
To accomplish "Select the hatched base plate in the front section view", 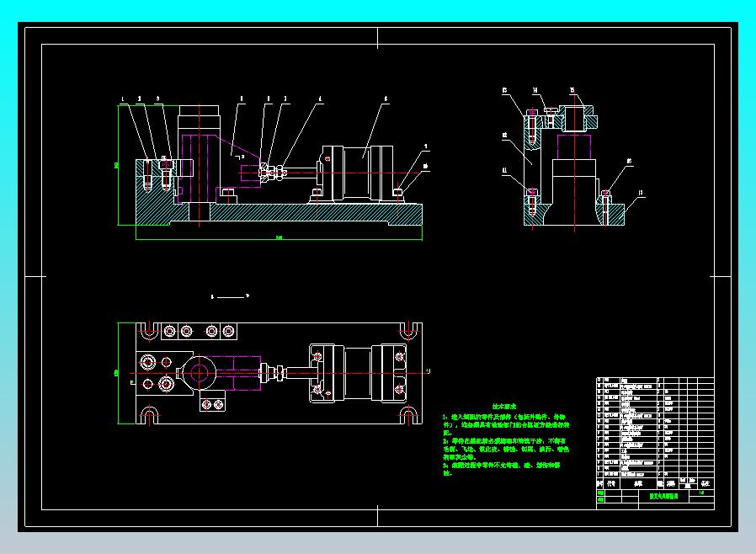I will tap(279, 214).
